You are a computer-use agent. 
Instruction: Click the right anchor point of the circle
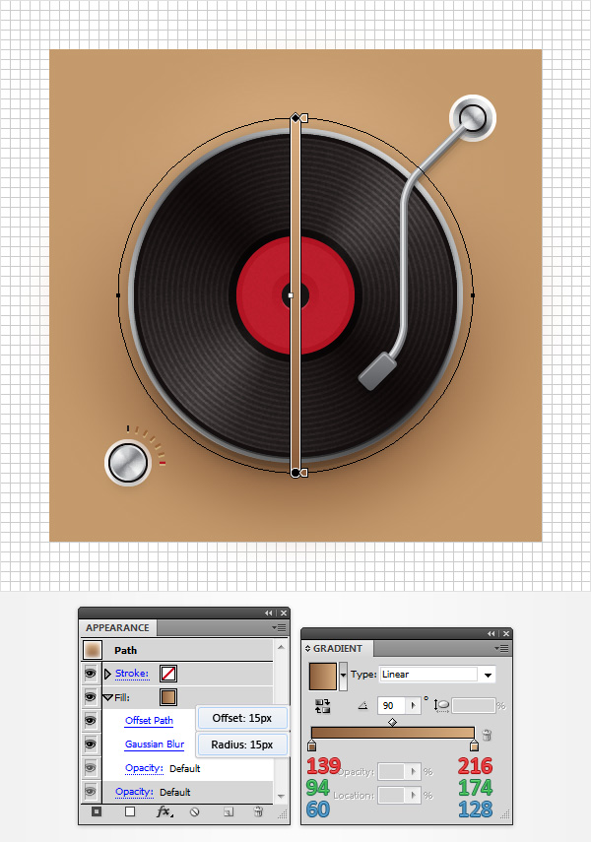pos(473,295)
